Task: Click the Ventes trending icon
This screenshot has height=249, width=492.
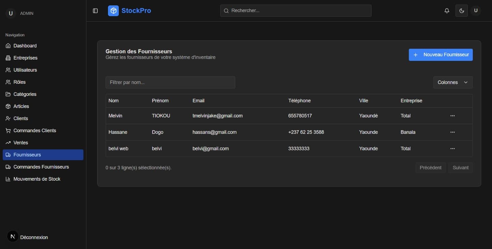Action: [8, 143]
